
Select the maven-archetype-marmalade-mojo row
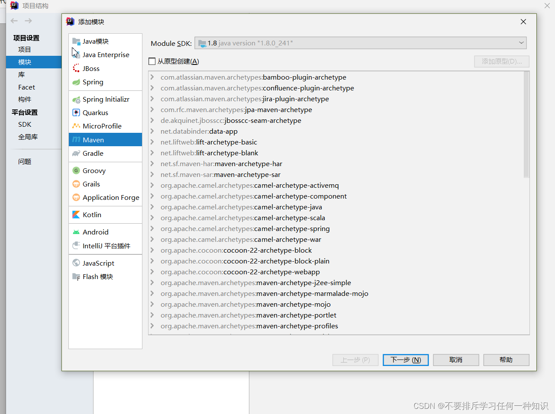click(x=336, y=293)
